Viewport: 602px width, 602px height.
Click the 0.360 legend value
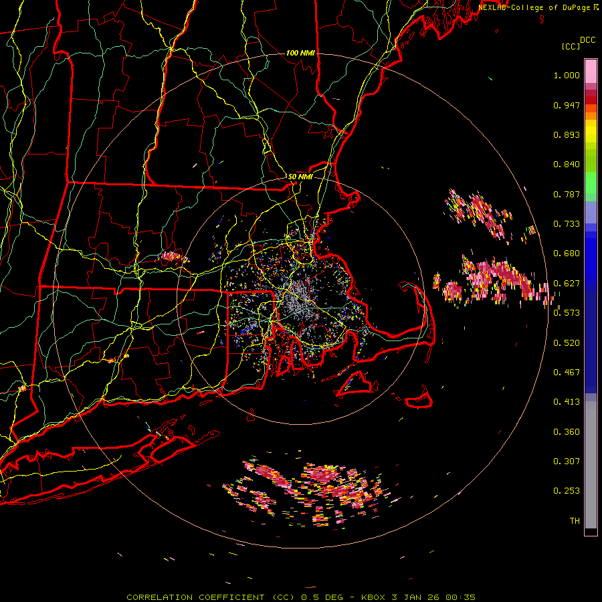pos(567,432)
